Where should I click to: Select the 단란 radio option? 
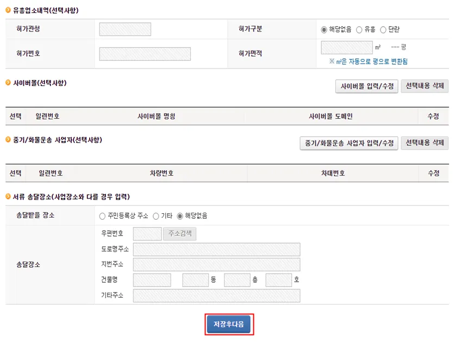pos(383,29)
